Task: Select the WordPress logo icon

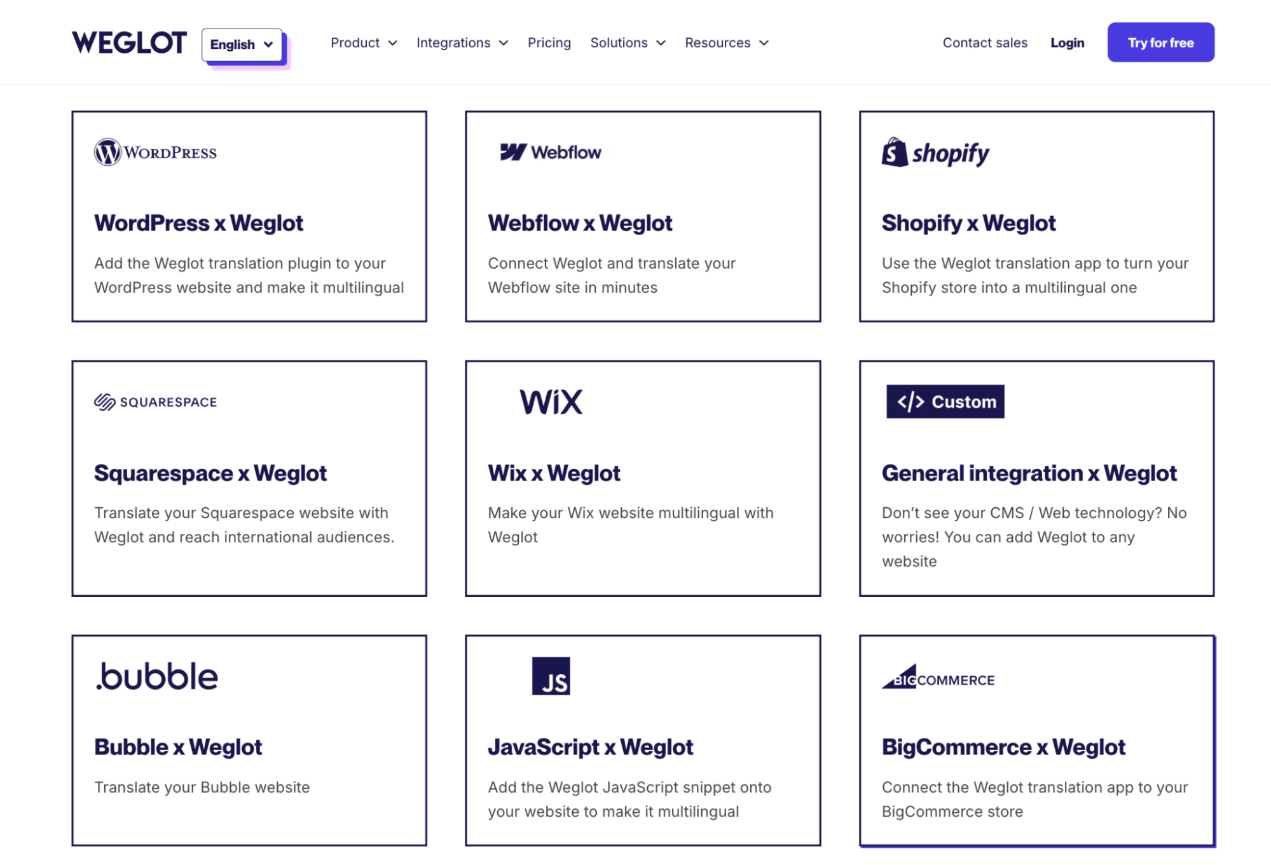Action: [x=107, y=152]
